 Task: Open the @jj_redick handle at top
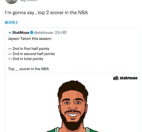(x=29, y=1)
